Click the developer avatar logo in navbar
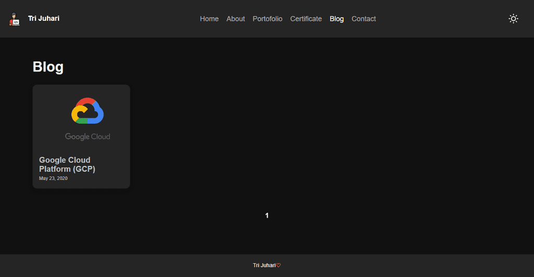534x277 pixels. 15,19
